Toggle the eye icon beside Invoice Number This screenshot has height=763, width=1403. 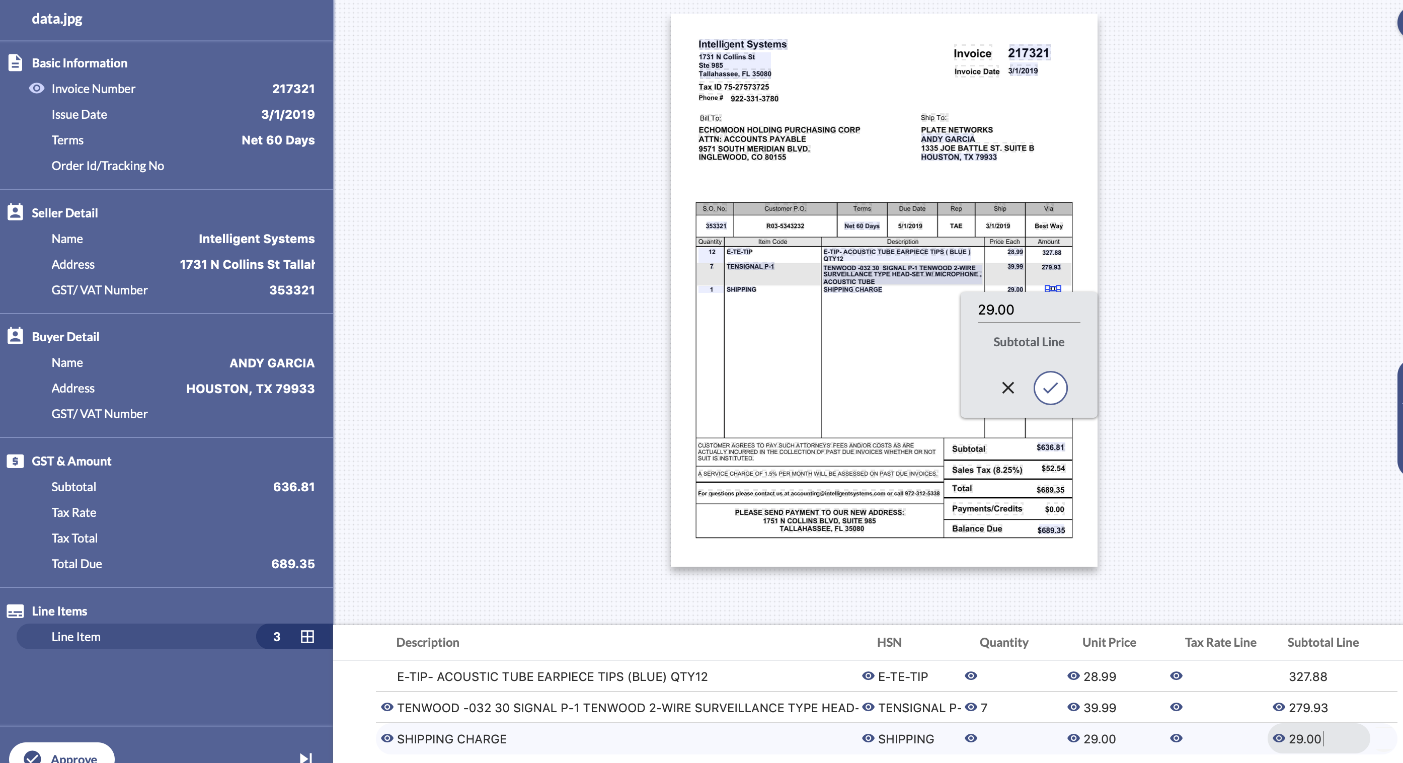coord(37,88)
